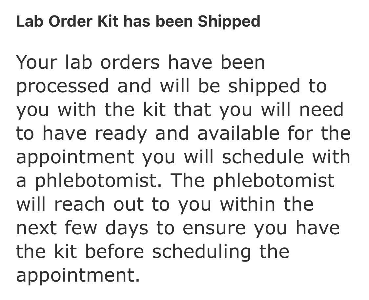Click the word "ensure" in the message
This screenshot has width=369, height=300.
tap(214, 228)
